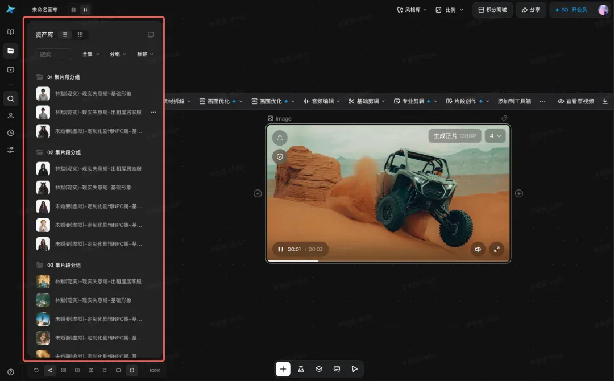Click the upload icon on the video card
614x381 pixels.
pyautogui.click(x=280, y=138)
